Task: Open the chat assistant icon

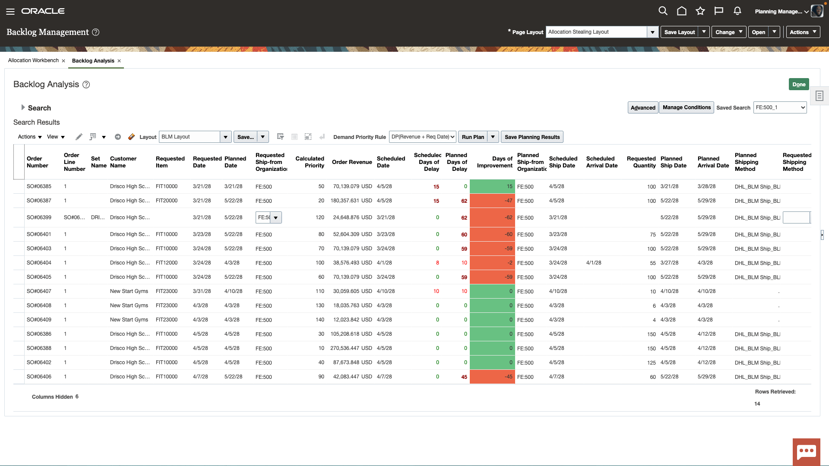Action: click(806, 452)
